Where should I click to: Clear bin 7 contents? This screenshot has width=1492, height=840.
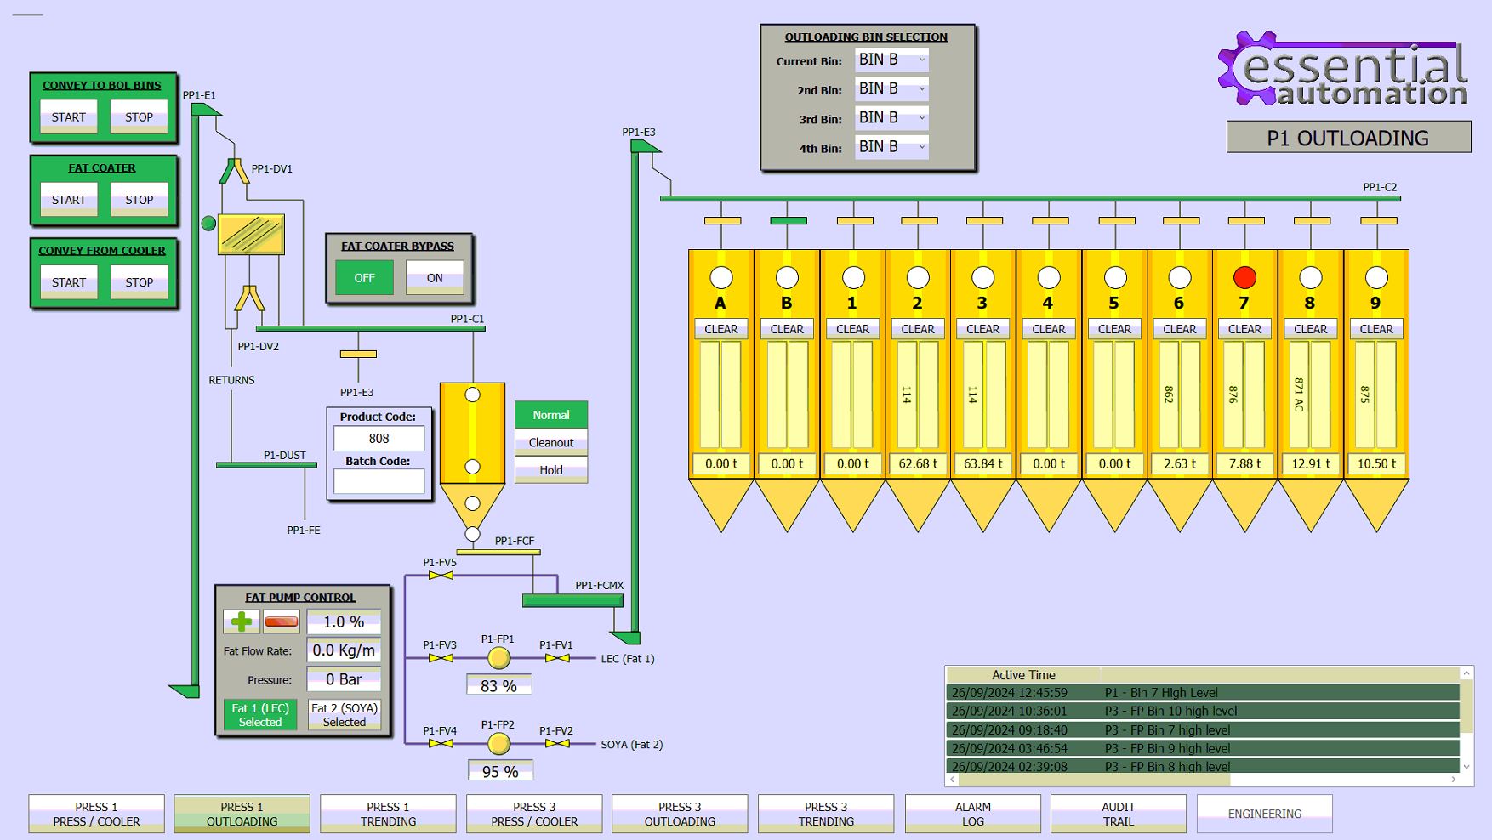point(1244,329)
